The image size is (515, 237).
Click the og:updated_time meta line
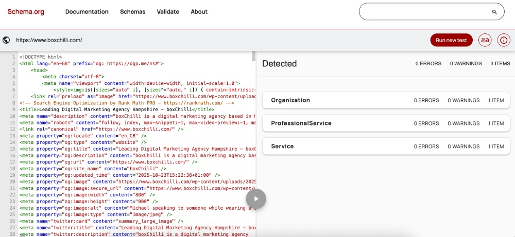pyautogui.click(x=120, y=175)
